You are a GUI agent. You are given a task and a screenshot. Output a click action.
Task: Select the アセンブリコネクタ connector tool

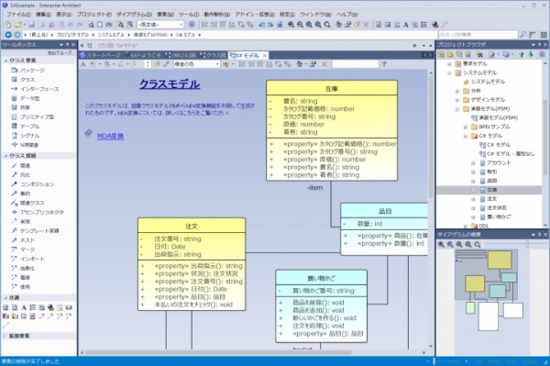[38, 212]
